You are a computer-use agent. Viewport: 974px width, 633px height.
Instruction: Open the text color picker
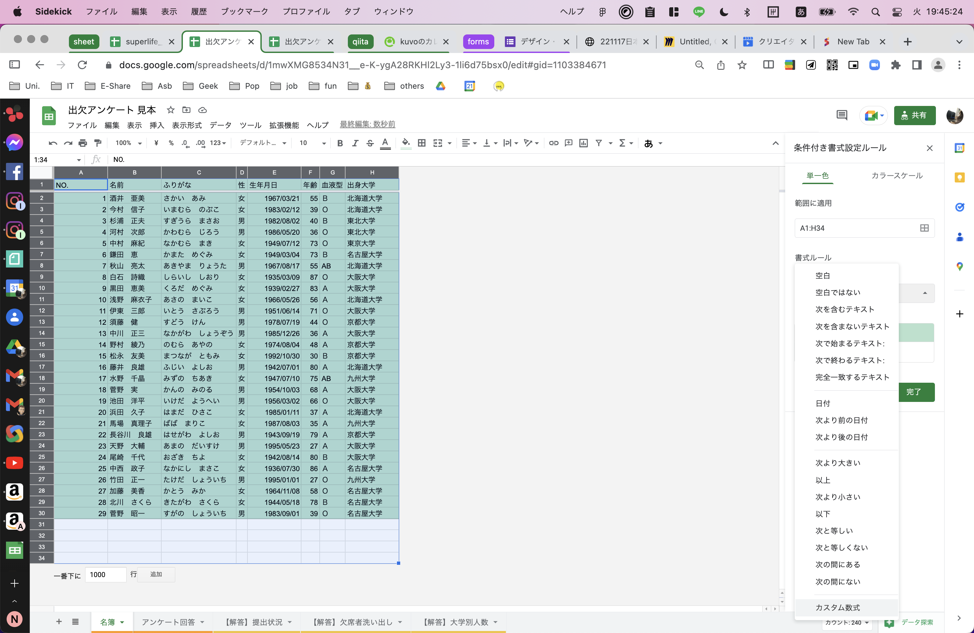pos(385,143)
